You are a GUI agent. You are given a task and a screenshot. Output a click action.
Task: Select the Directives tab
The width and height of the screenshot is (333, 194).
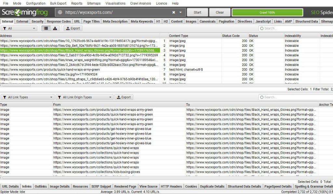click(245, 21)
